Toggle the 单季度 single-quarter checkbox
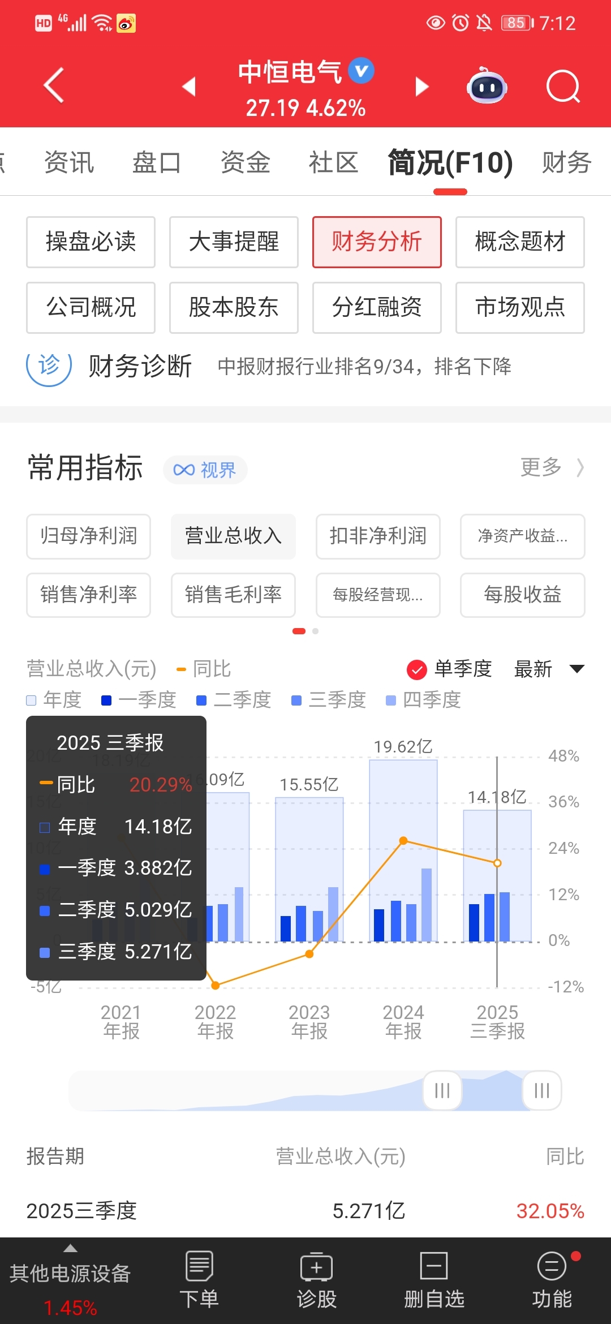Viewport: 611px width, 1324px height. click(x=417, y=669)
